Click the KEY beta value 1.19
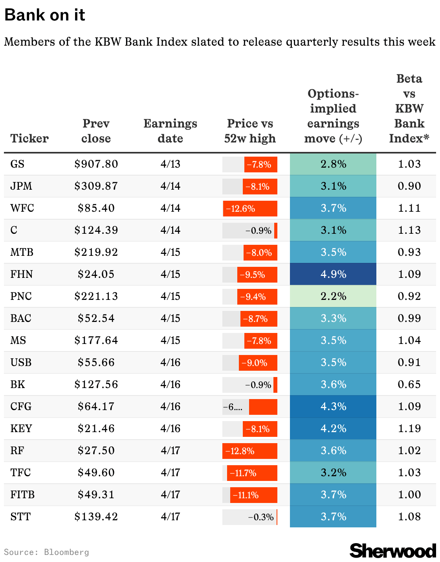 click(x=409, y=429)
